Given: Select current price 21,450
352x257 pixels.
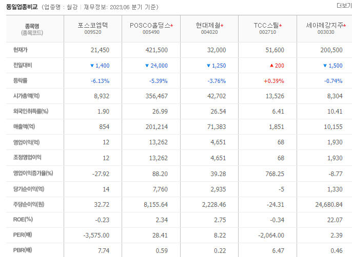Looking at the screenshot, I should pyautogui.click(x=100, y=50).
